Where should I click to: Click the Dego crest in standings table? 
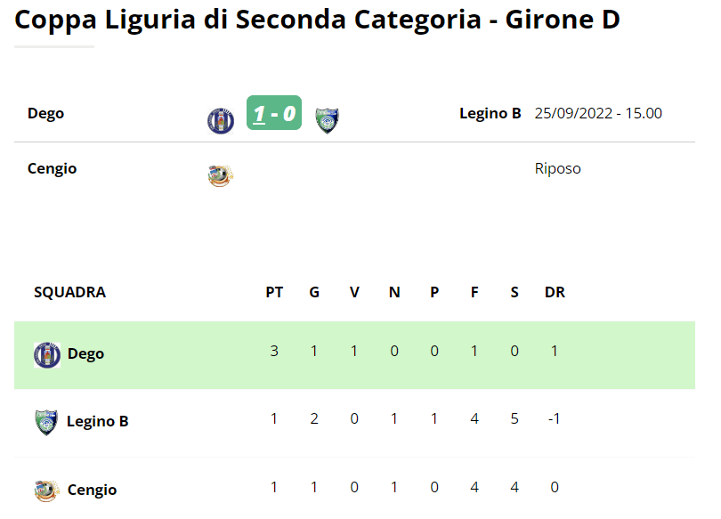point(47,355)
